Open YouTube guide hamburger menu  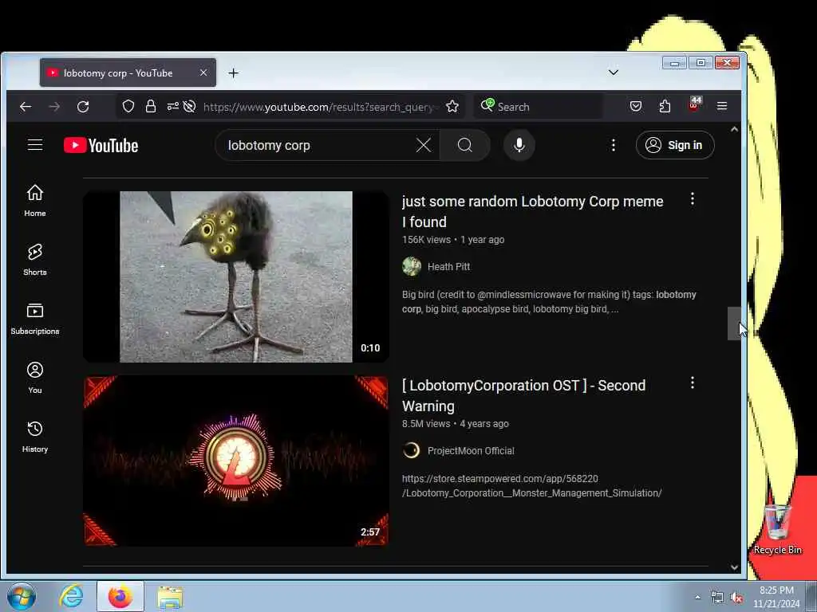(x=35, y=145)
